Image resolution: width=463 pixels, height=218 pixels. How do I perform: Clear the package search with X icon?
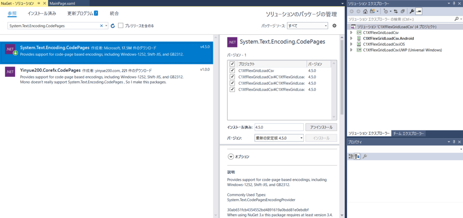(102, 26)
